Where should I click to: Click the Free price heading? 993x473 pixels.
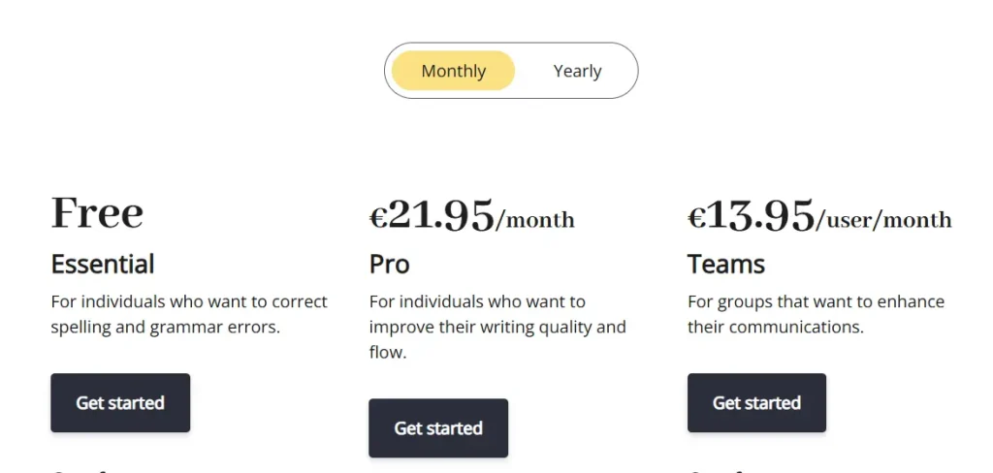pos(97,213)
